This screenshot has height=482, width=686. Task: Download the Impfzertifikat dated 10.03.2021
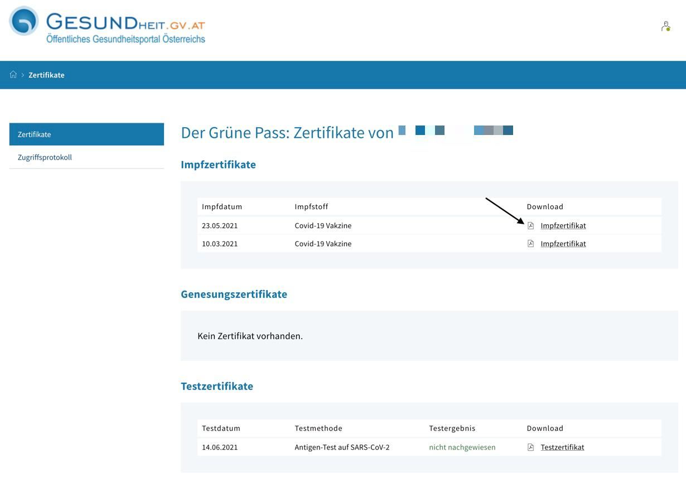[563, 243]
